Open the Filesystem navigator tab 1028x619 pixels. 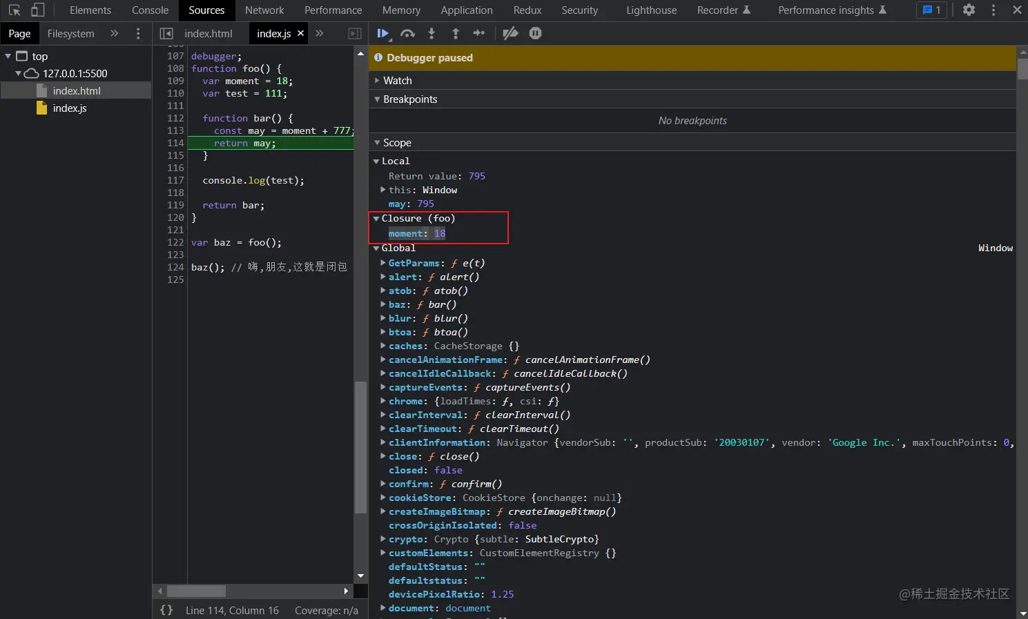70,33
